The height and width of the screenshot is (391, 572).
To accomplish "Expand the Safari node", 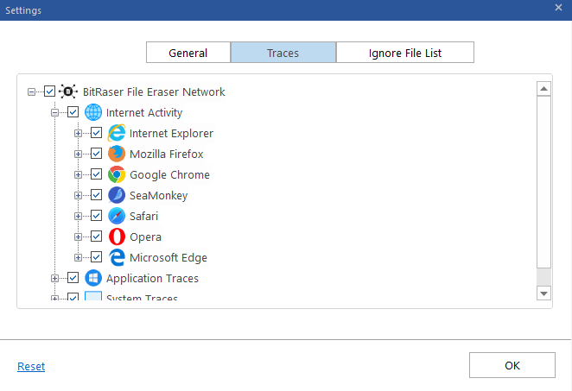I will pyautogui.click(x=78, y=217).
